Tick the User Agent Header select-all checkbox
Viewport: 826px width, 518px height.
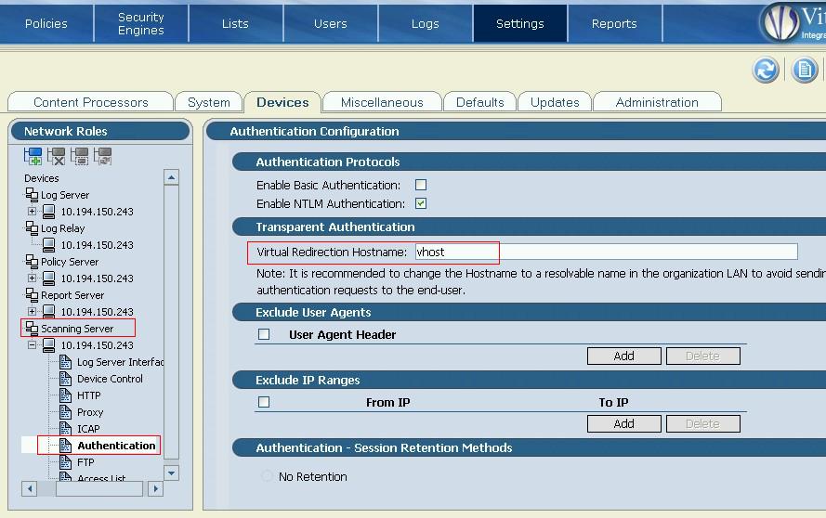click(264, 334)
